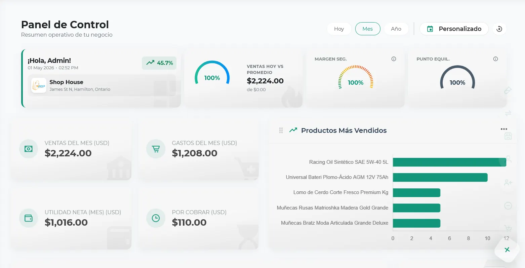Click the Productos Más Vendidos drag handle
The image size is (525, 268).
coord(281,130)
